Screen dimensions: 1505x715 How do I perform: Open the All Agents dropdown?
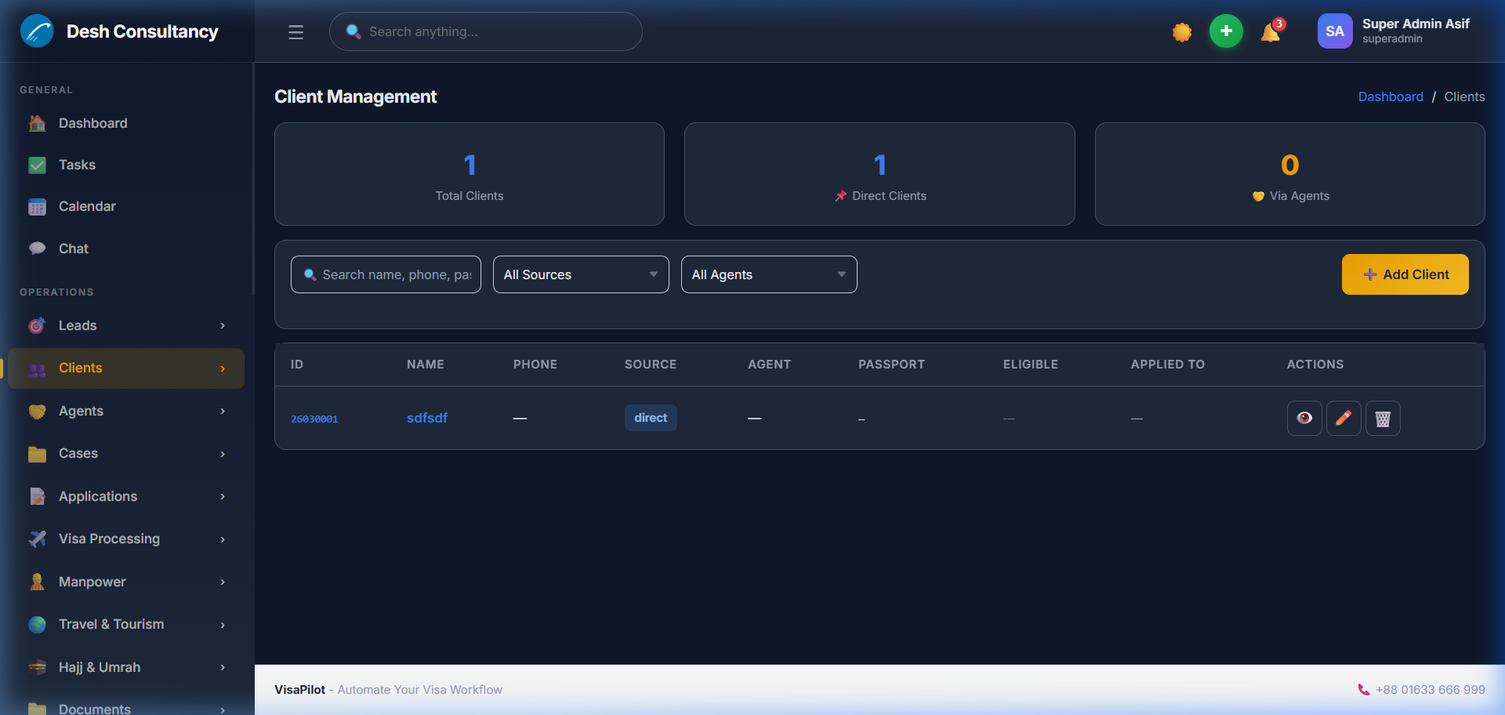(769, 274)
